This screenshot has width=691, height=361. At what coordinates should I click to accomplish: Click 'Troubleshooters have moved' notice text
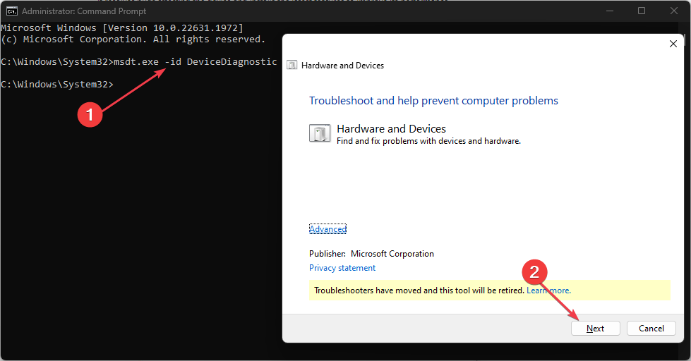[419, 290]
